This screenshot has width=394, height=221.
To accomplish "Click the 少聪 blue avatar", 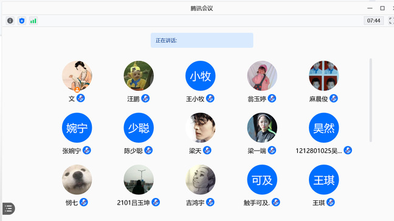I will [x=139, y=127].
